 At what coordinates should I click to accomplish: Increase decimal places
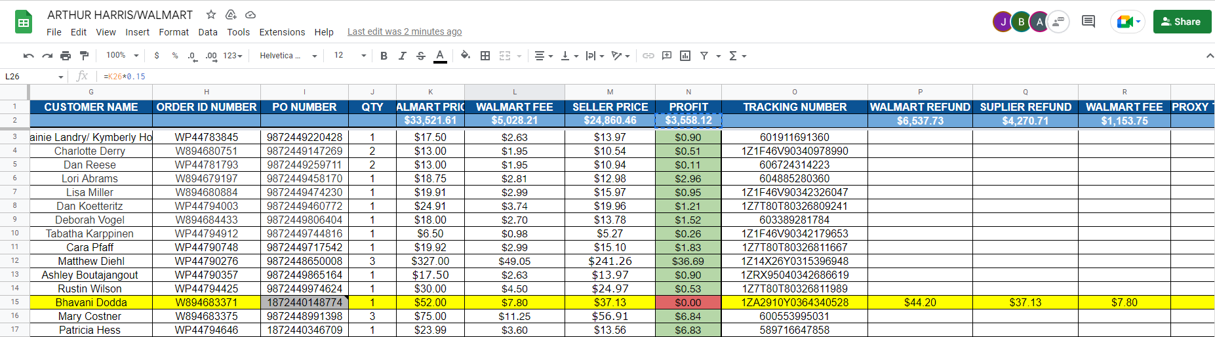tap(211, 56)
